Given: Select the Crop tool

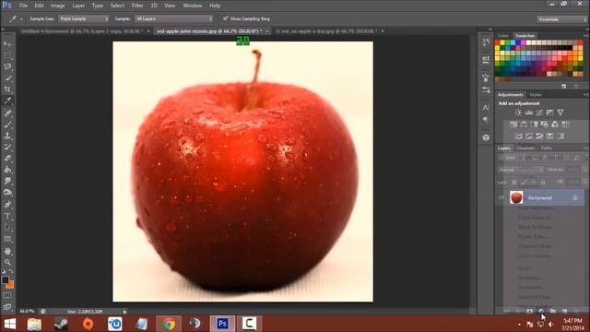Looking at the screenshot, I should pos(7,89).
